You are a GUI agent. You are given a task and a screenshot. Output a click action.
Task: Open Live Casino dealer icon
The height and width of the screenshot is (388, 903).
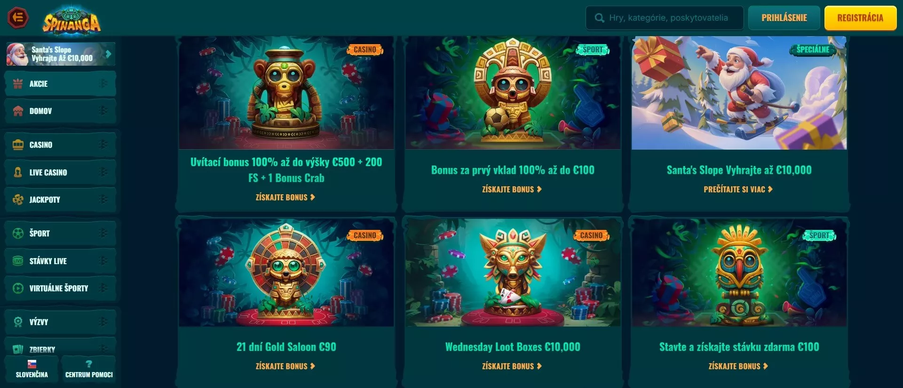pos(18,172)
